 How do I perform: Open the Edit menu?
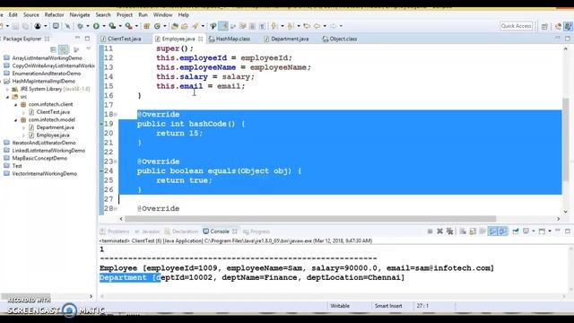click(13, 14)
